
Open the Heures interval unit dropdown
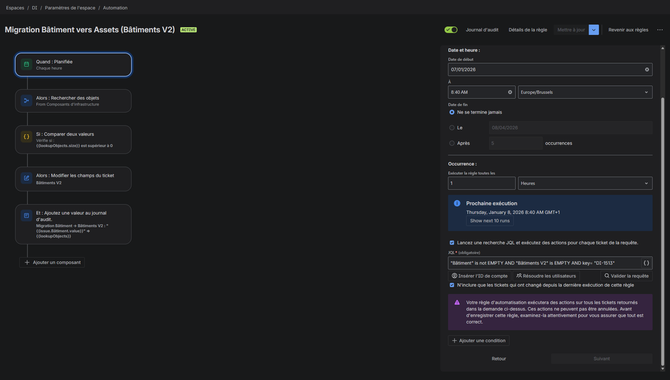pos(585,183)
